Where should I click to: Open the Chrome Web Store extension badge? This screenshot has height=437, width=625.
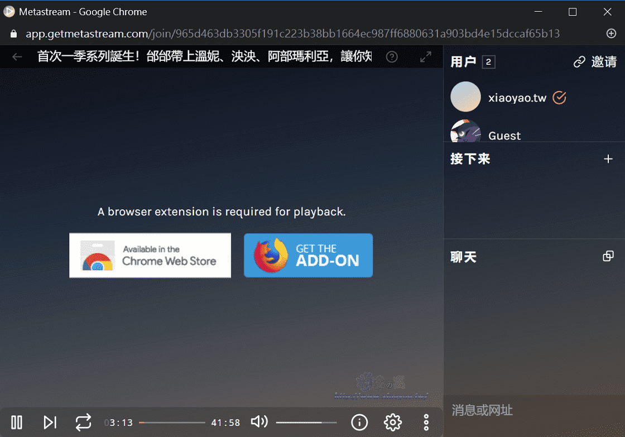tap(150, 256)
